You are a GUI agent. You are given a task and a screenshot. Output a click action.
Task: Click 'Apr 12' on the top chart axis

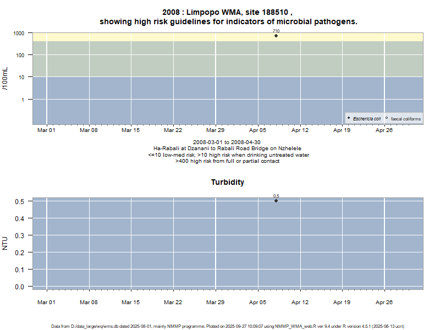(300, 130)
